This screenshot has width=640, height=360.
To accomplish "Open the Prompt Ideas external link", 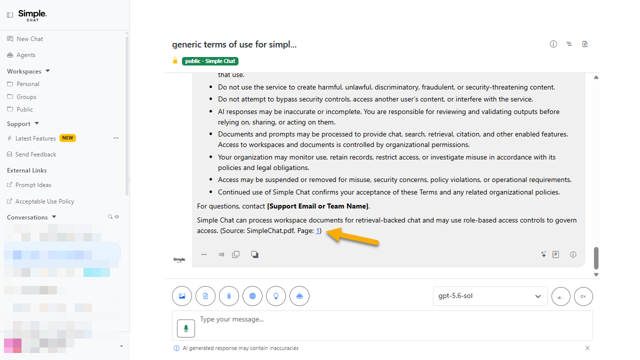I will coord(29,185).
